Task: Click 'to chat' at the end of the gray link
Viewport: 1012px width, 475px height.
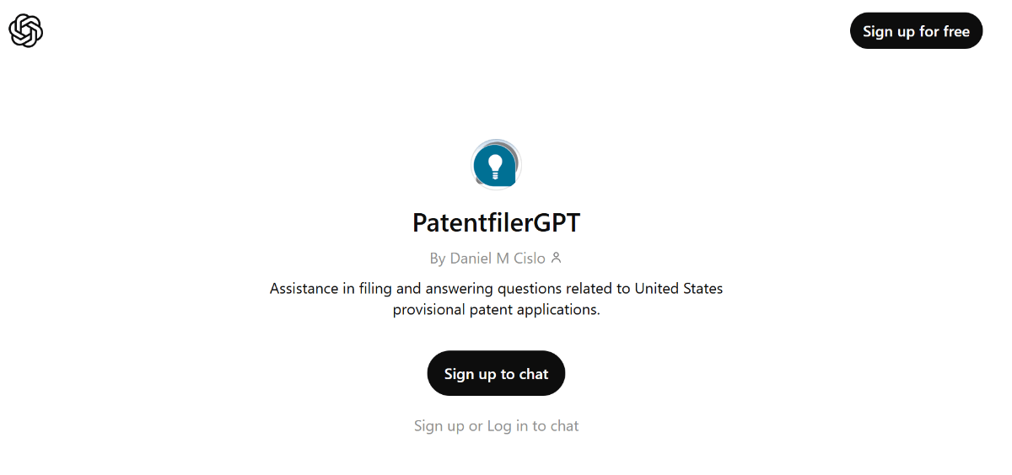Action: click(x=555, y=426)
